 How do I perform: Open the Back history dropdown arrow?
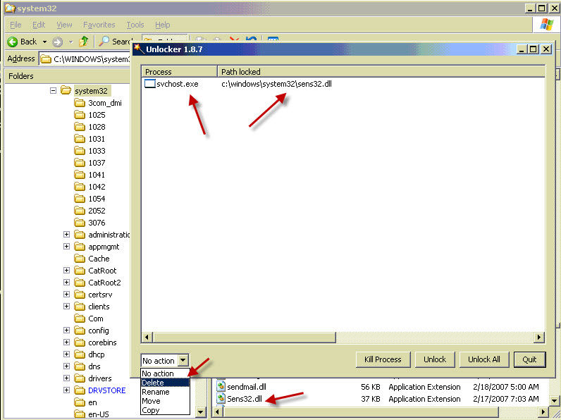click(44, 42)
